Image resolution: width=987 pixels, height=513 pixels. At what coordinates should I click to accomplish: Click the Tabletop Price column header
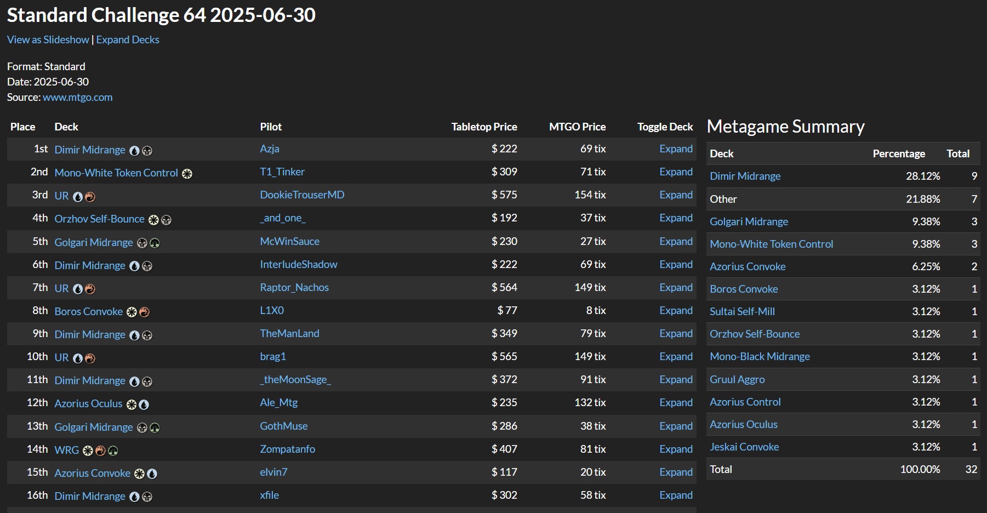point(484,127)
